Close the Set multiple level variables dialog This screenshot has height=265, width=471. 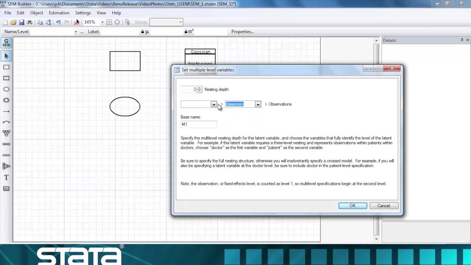tap(392, 68)
